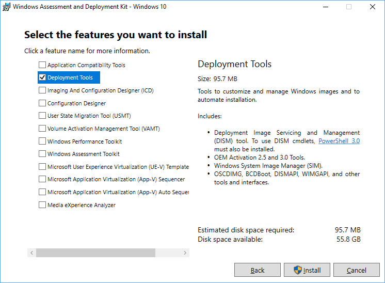Click the horizontal scrollbar left arrow
This screenshot has width=385, height=283.
coord(31,253)
